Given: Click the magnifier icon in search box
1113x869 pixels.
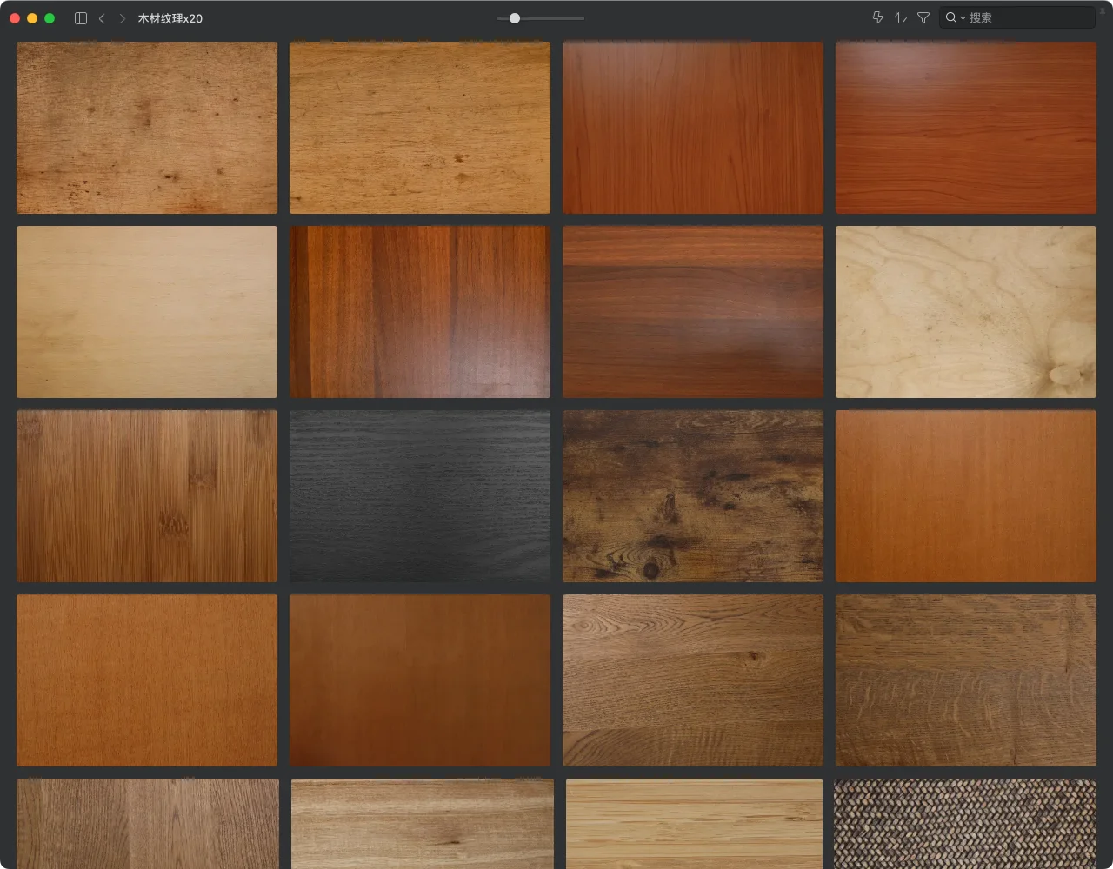Looking at the screenshot, I should point(950,17).
